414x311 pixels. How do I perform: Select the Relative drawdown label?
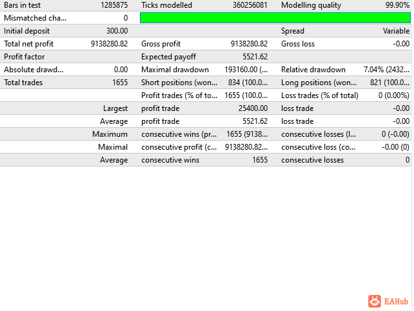coord(313,70)
